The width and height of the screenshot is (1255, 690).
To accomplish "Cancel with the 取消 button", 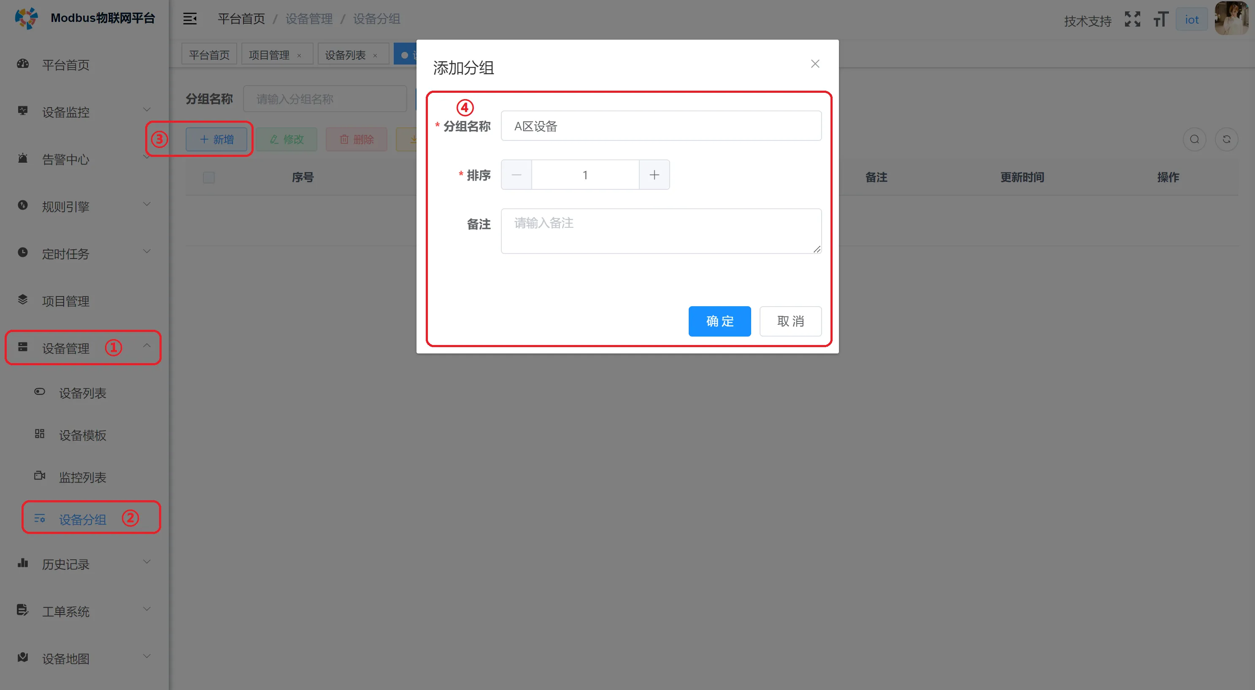I will point(790,321).
